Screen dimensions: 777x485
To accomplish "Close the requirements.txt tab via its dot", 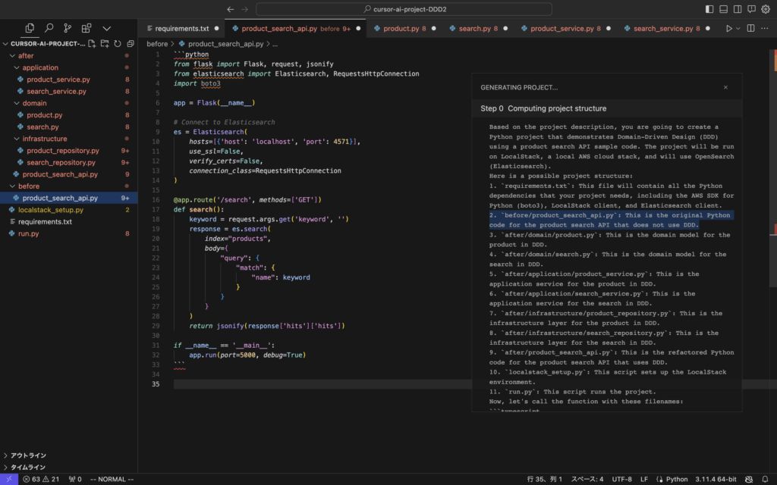I will [x=216, y=28].
